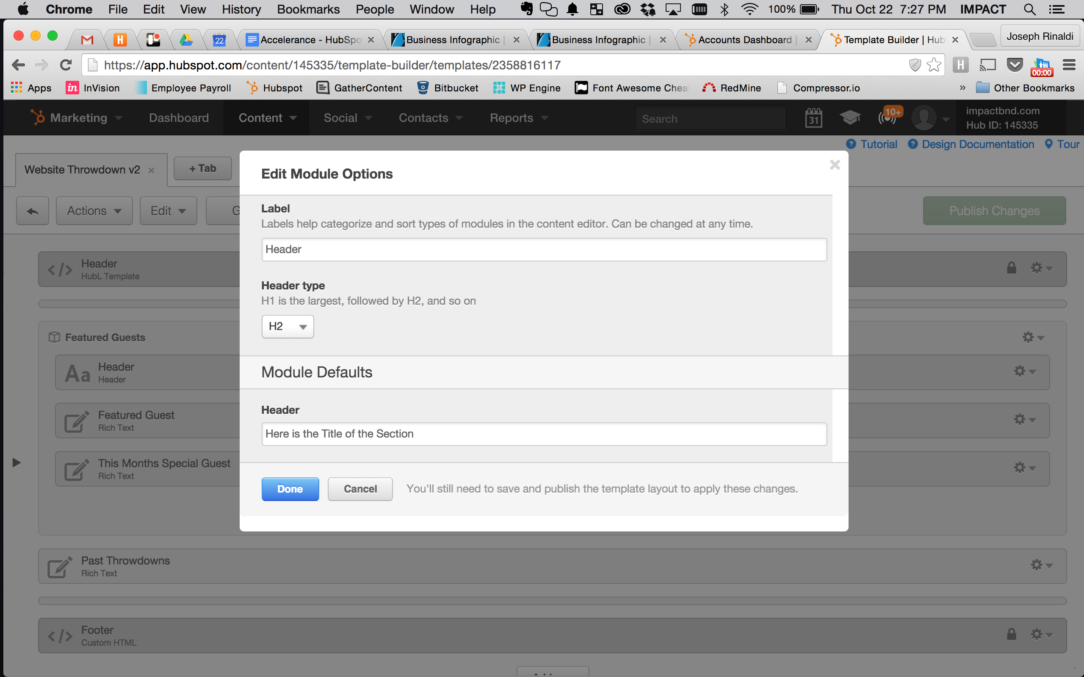Close the Edit Module Options dialog
This screenshot has height=677, width=1084.
[835, 165]
